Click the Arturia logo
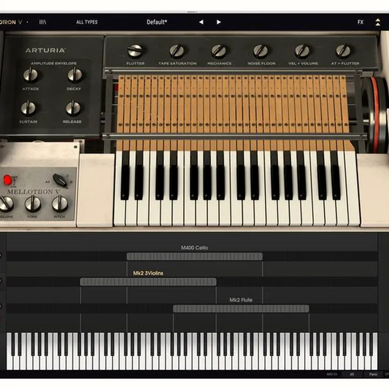The height and width of the screenshot is (389, 389). pyautogui.click(x=45, y=51)
